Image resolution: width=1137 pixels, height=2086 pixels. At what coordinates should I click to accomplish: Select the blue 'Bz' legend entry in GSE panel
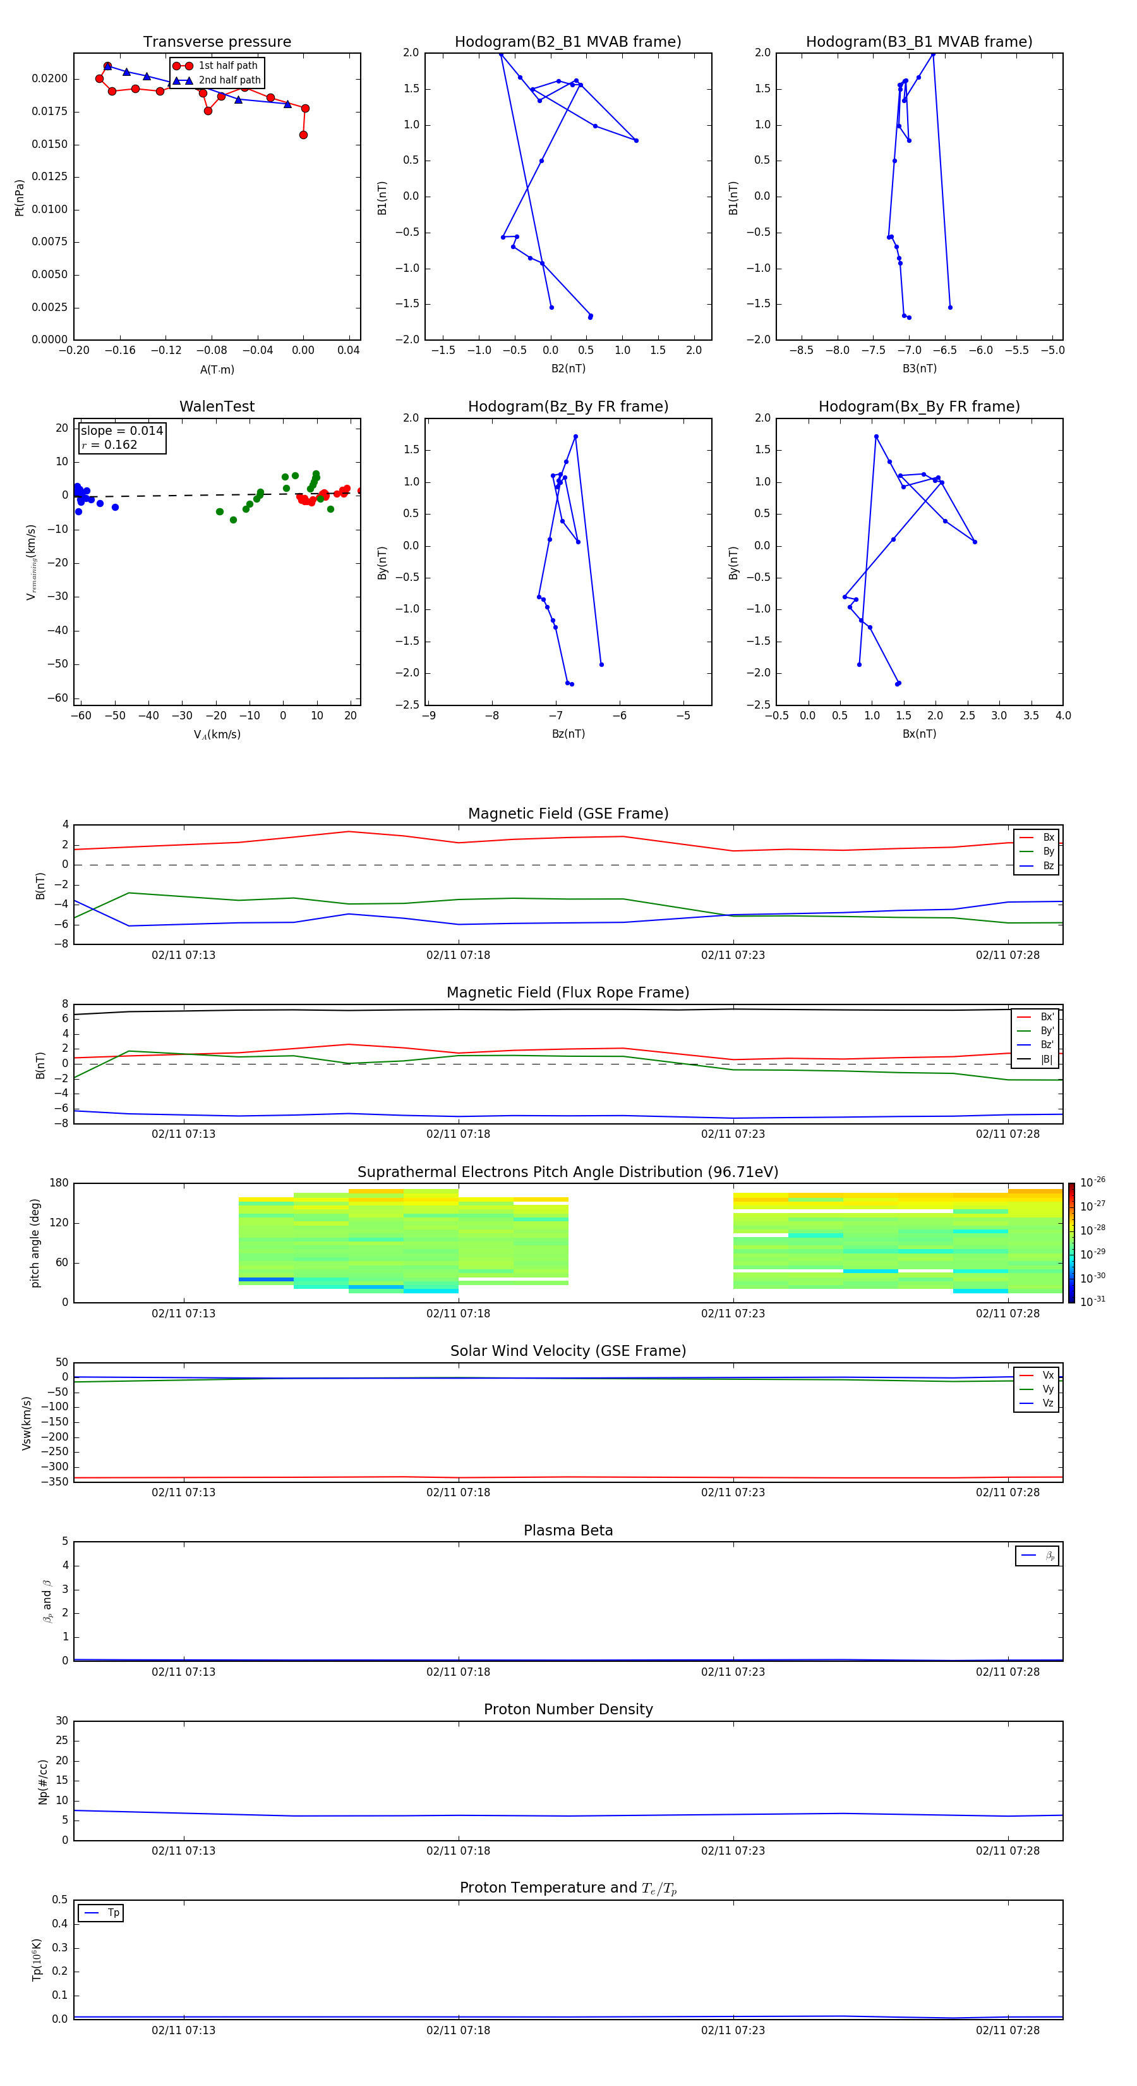(x=1037, y=865)
